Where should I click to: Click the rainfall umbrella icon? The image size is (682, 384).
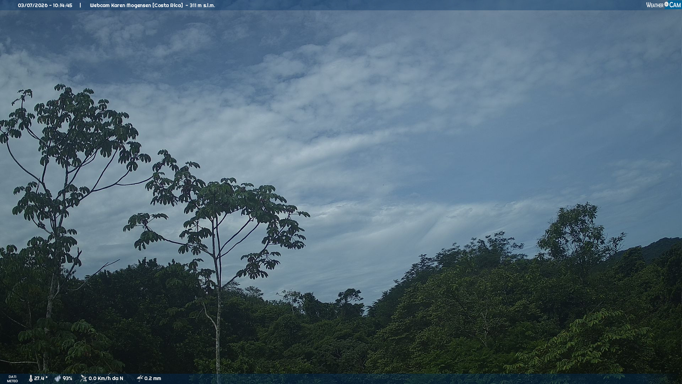(x=140, y=378)
